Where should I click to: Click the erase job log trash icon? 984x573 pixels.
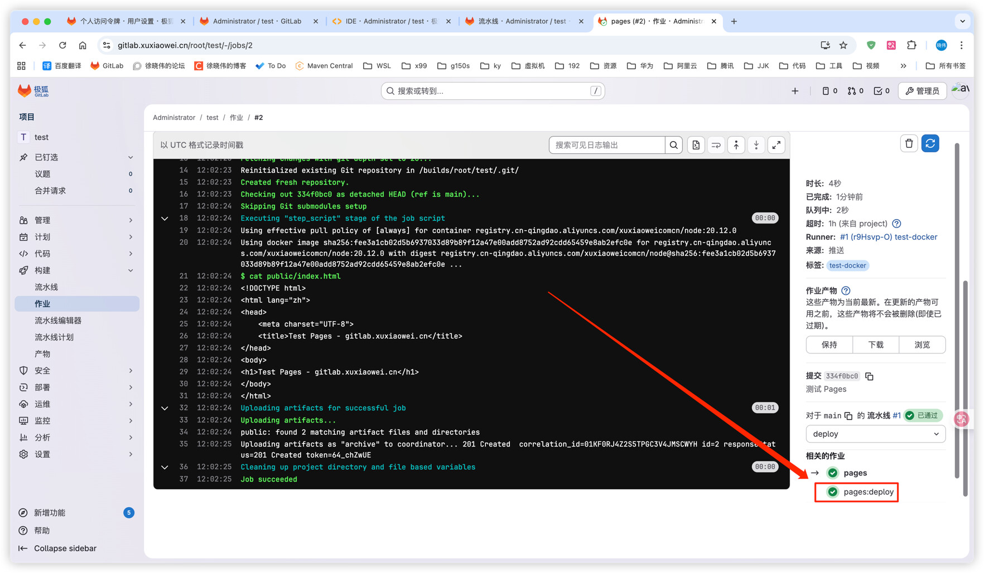909,144
